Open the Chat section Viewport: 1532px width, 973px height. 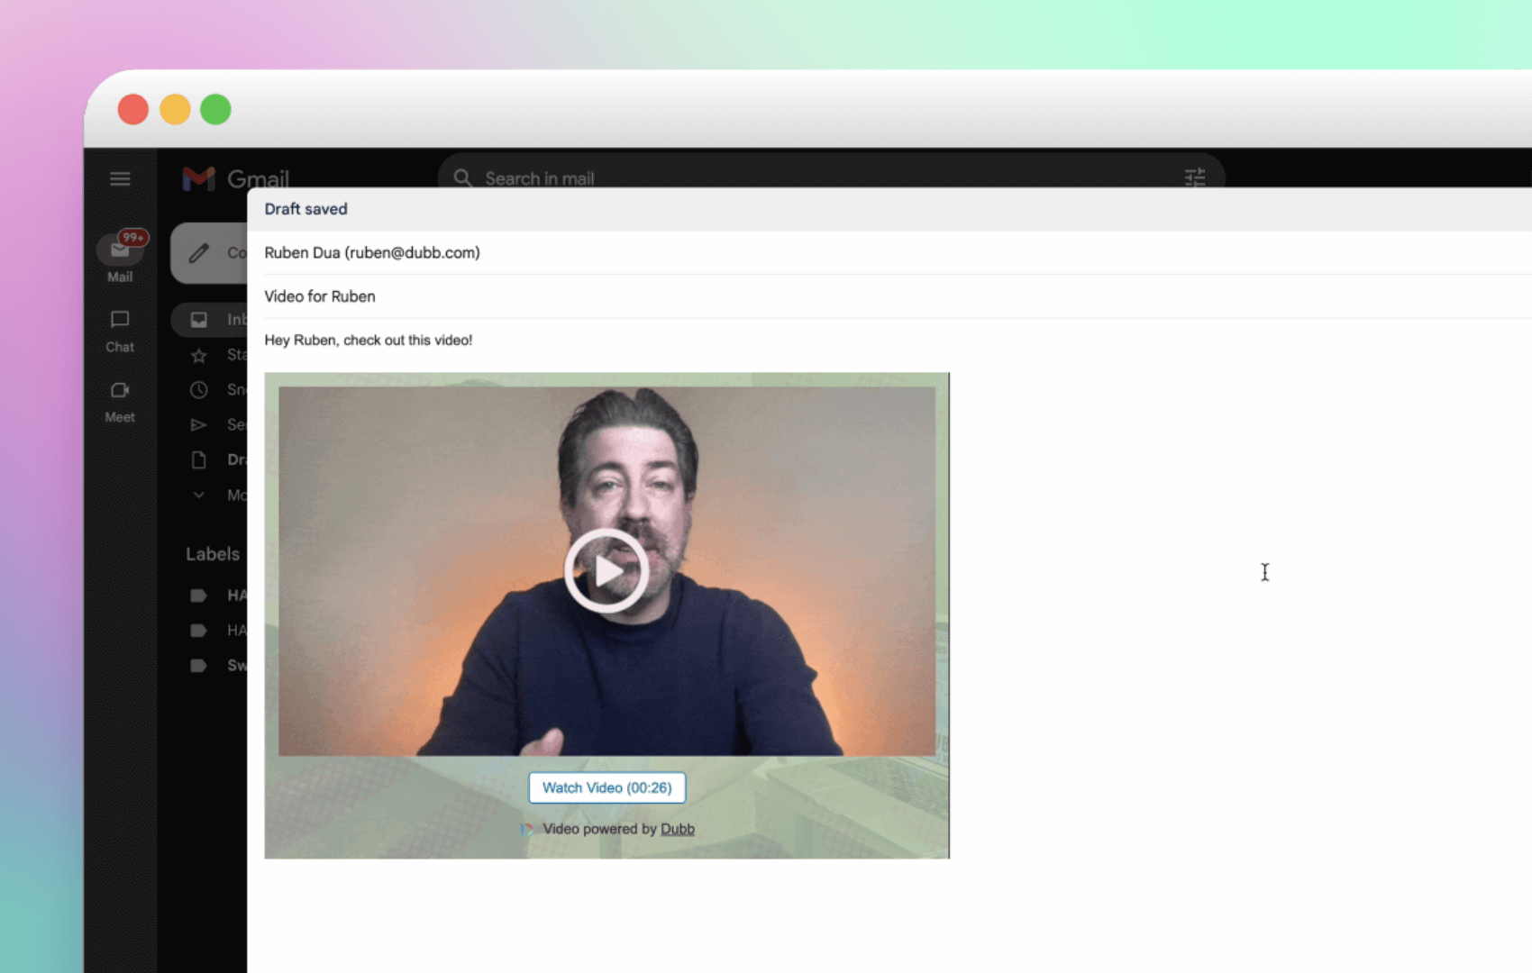(x=120, y=332)
